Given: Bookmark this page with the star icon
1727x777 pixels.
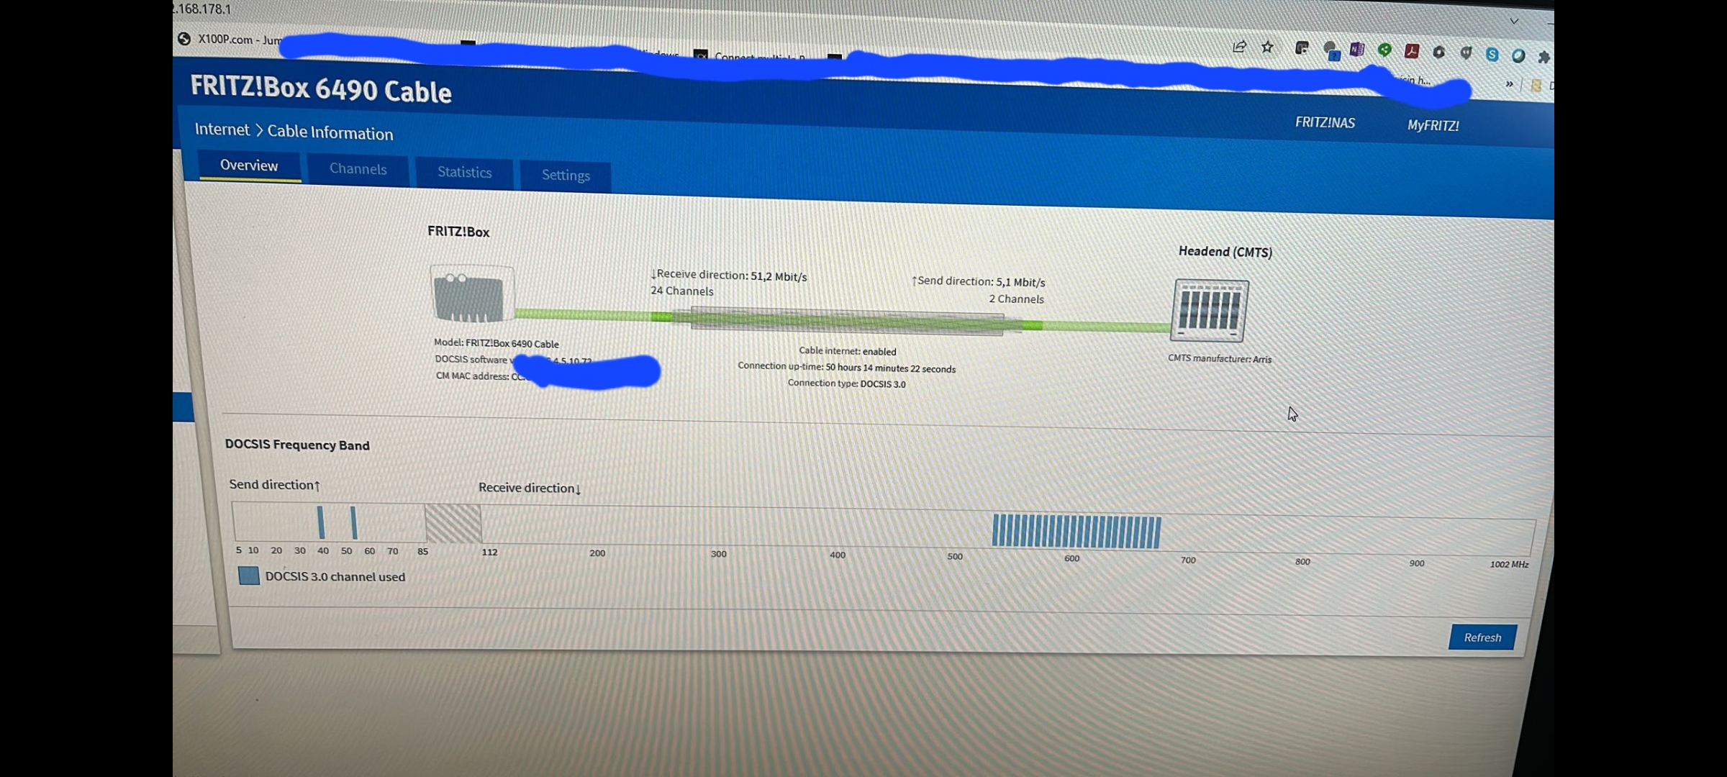Looking at the screenshot, I should tap(1267, 47).
